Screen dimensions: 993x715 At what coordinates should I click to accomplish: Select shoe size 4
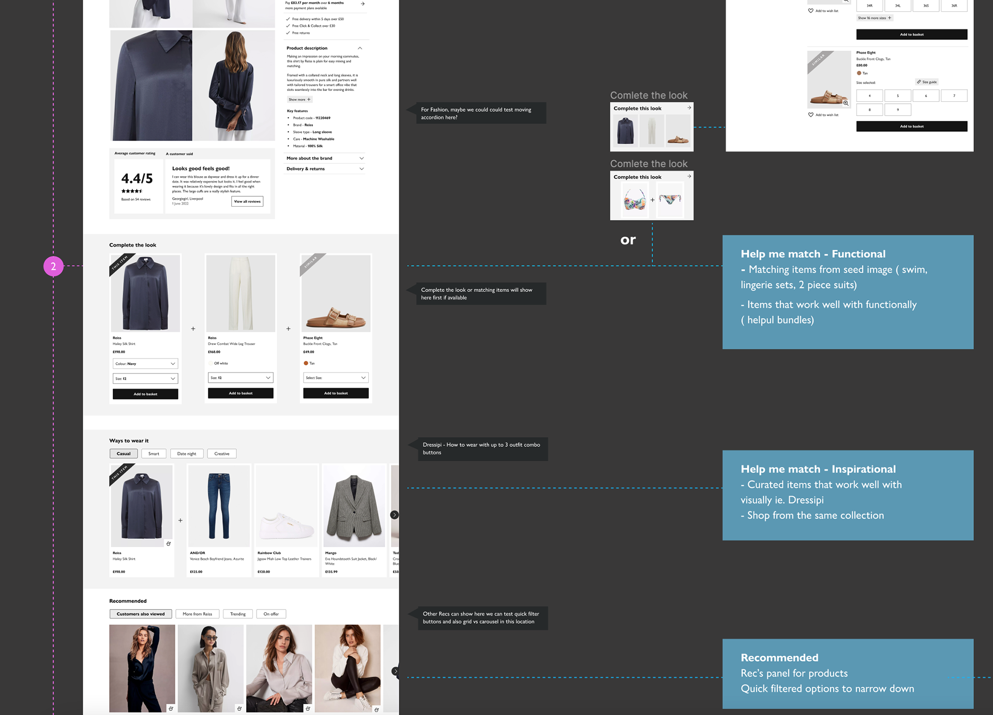point(870,96)
